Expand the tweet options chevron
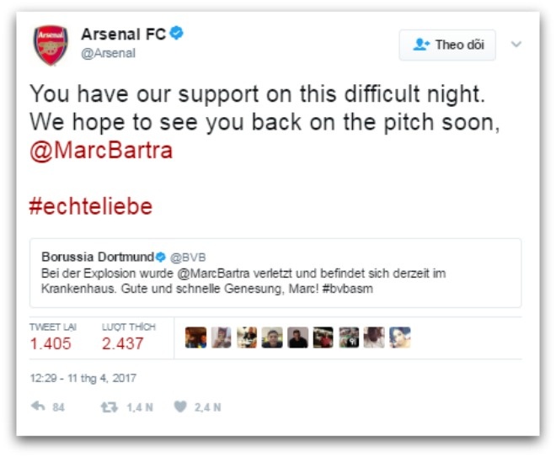Image resolution: width=556 pixels, height=457 pixels. click(x=516, y=45)
